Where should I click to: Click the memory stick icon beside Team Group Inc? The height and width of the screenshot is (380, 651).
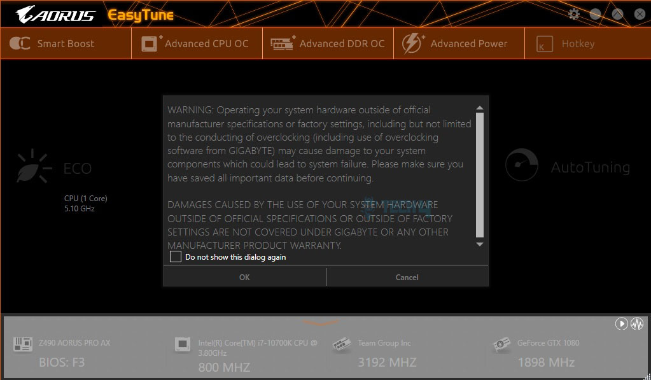342,345
